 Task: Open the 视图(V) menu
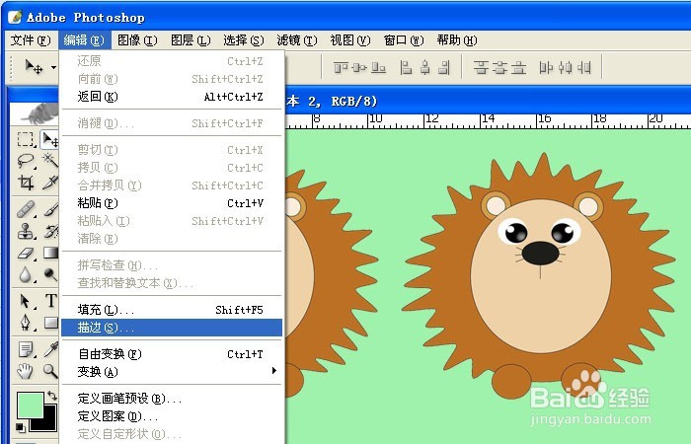click(350, 40)
